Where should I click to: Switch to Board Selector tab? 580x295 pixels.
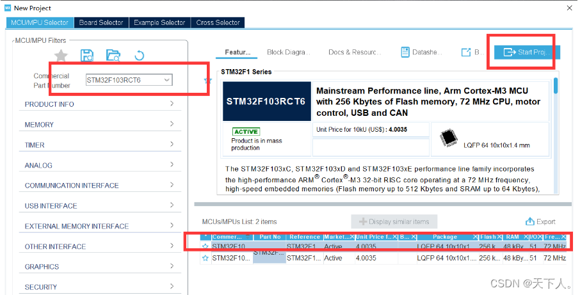101,22
